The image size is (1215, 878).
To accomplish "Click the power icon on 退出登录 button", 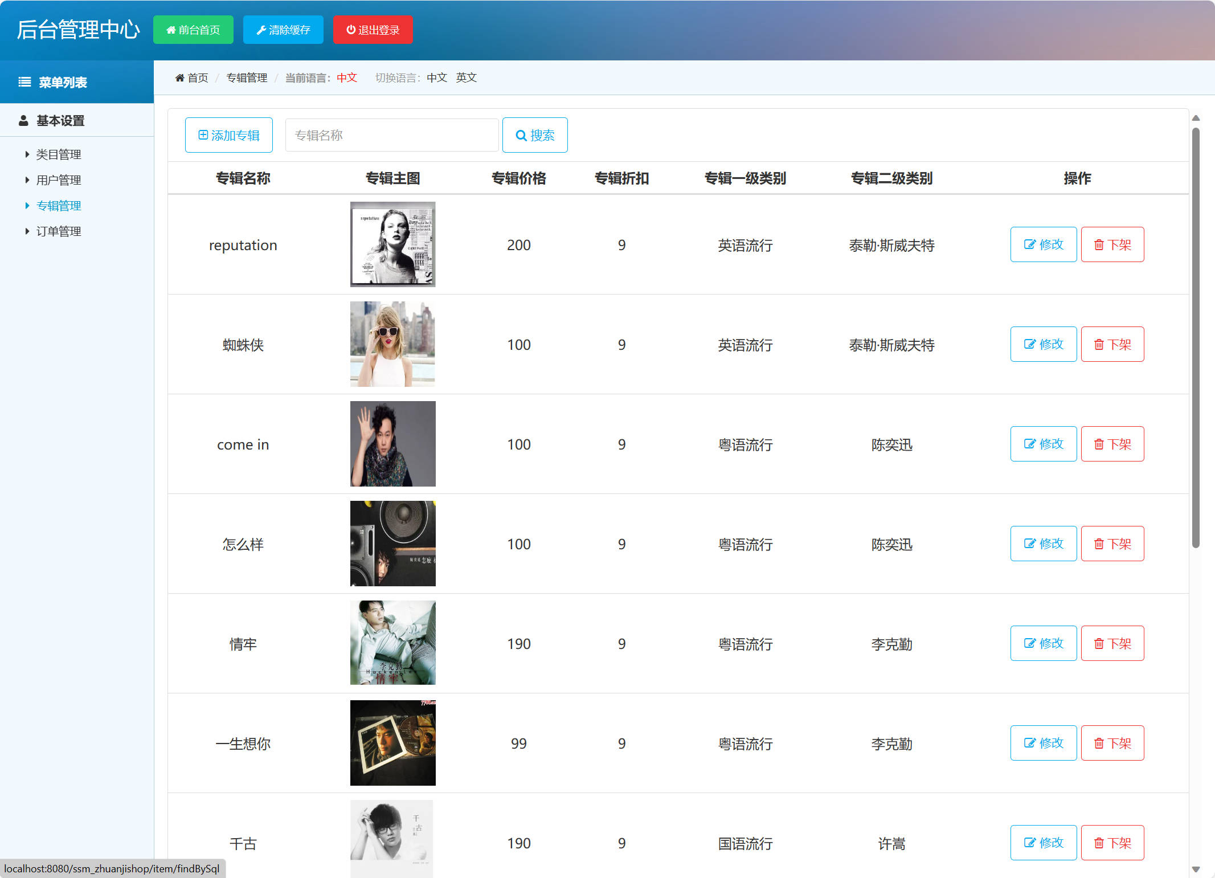I will click(x=350, y=30).
